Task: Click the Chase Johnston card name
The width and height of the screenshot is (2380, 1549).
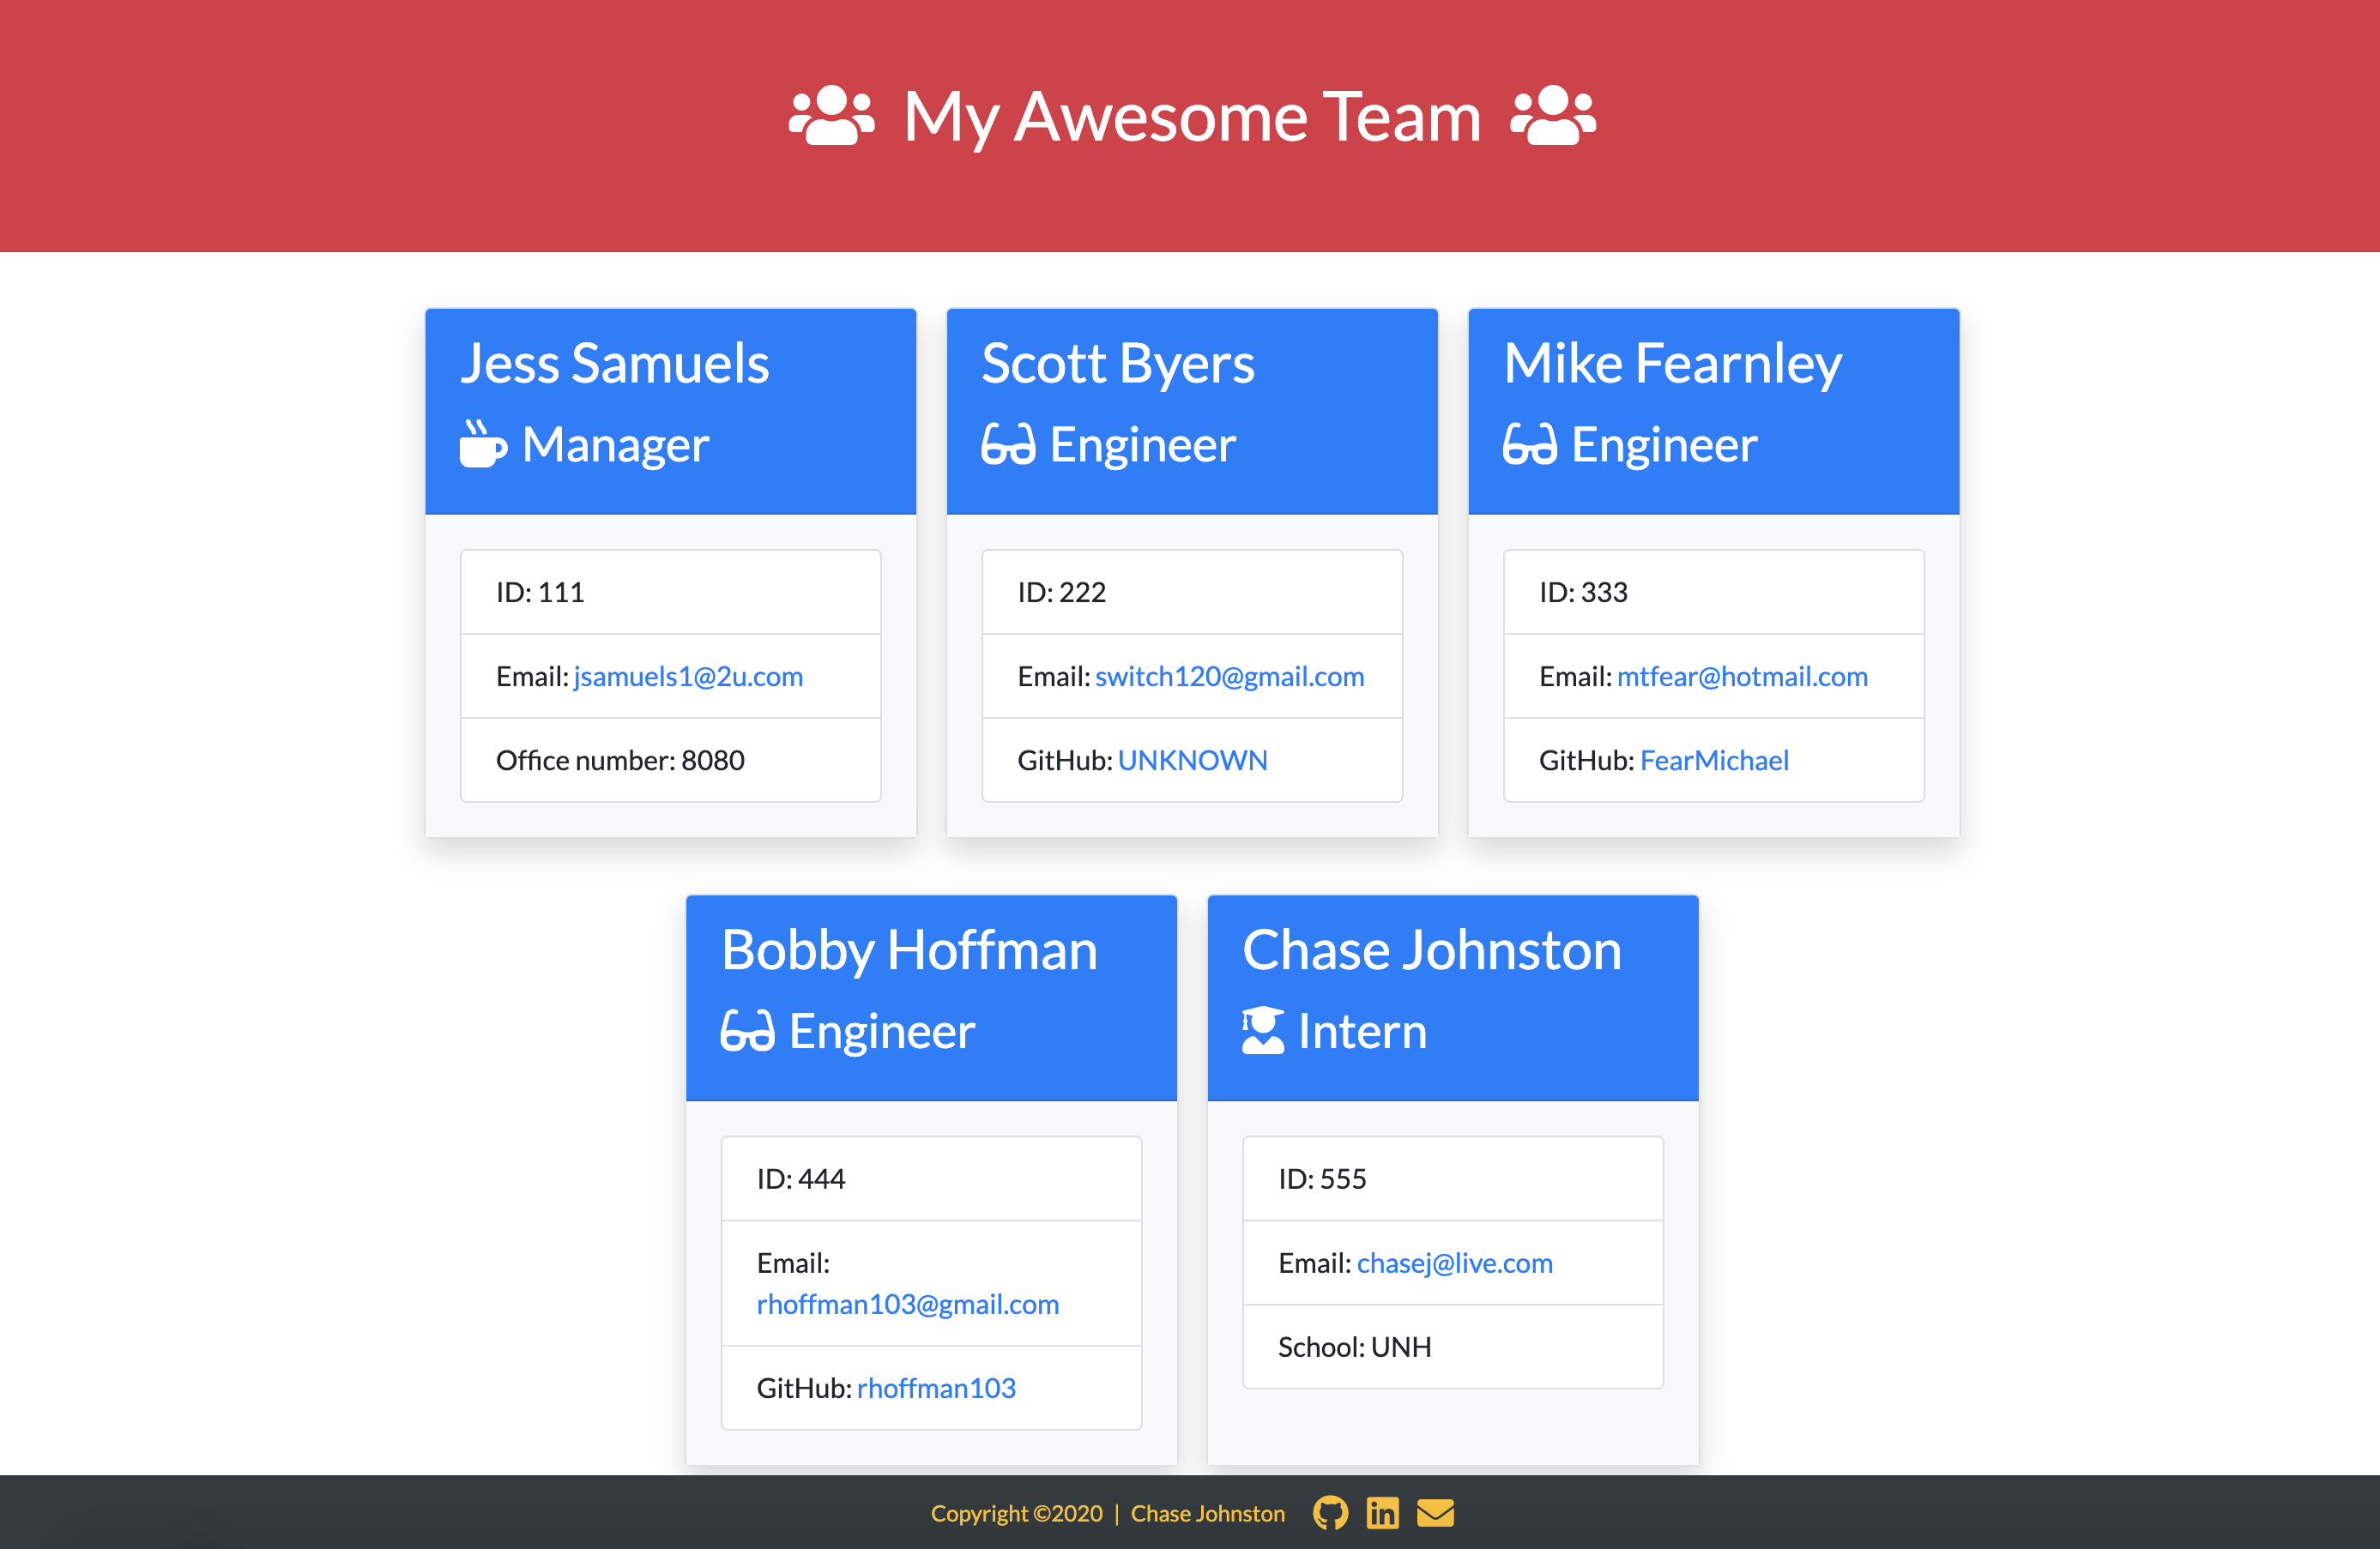Action: 1432,949
